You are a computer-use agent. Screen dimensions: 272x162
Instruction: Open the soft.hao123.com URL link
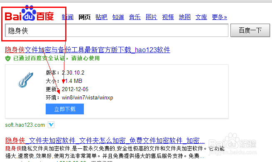coord(25,125)
